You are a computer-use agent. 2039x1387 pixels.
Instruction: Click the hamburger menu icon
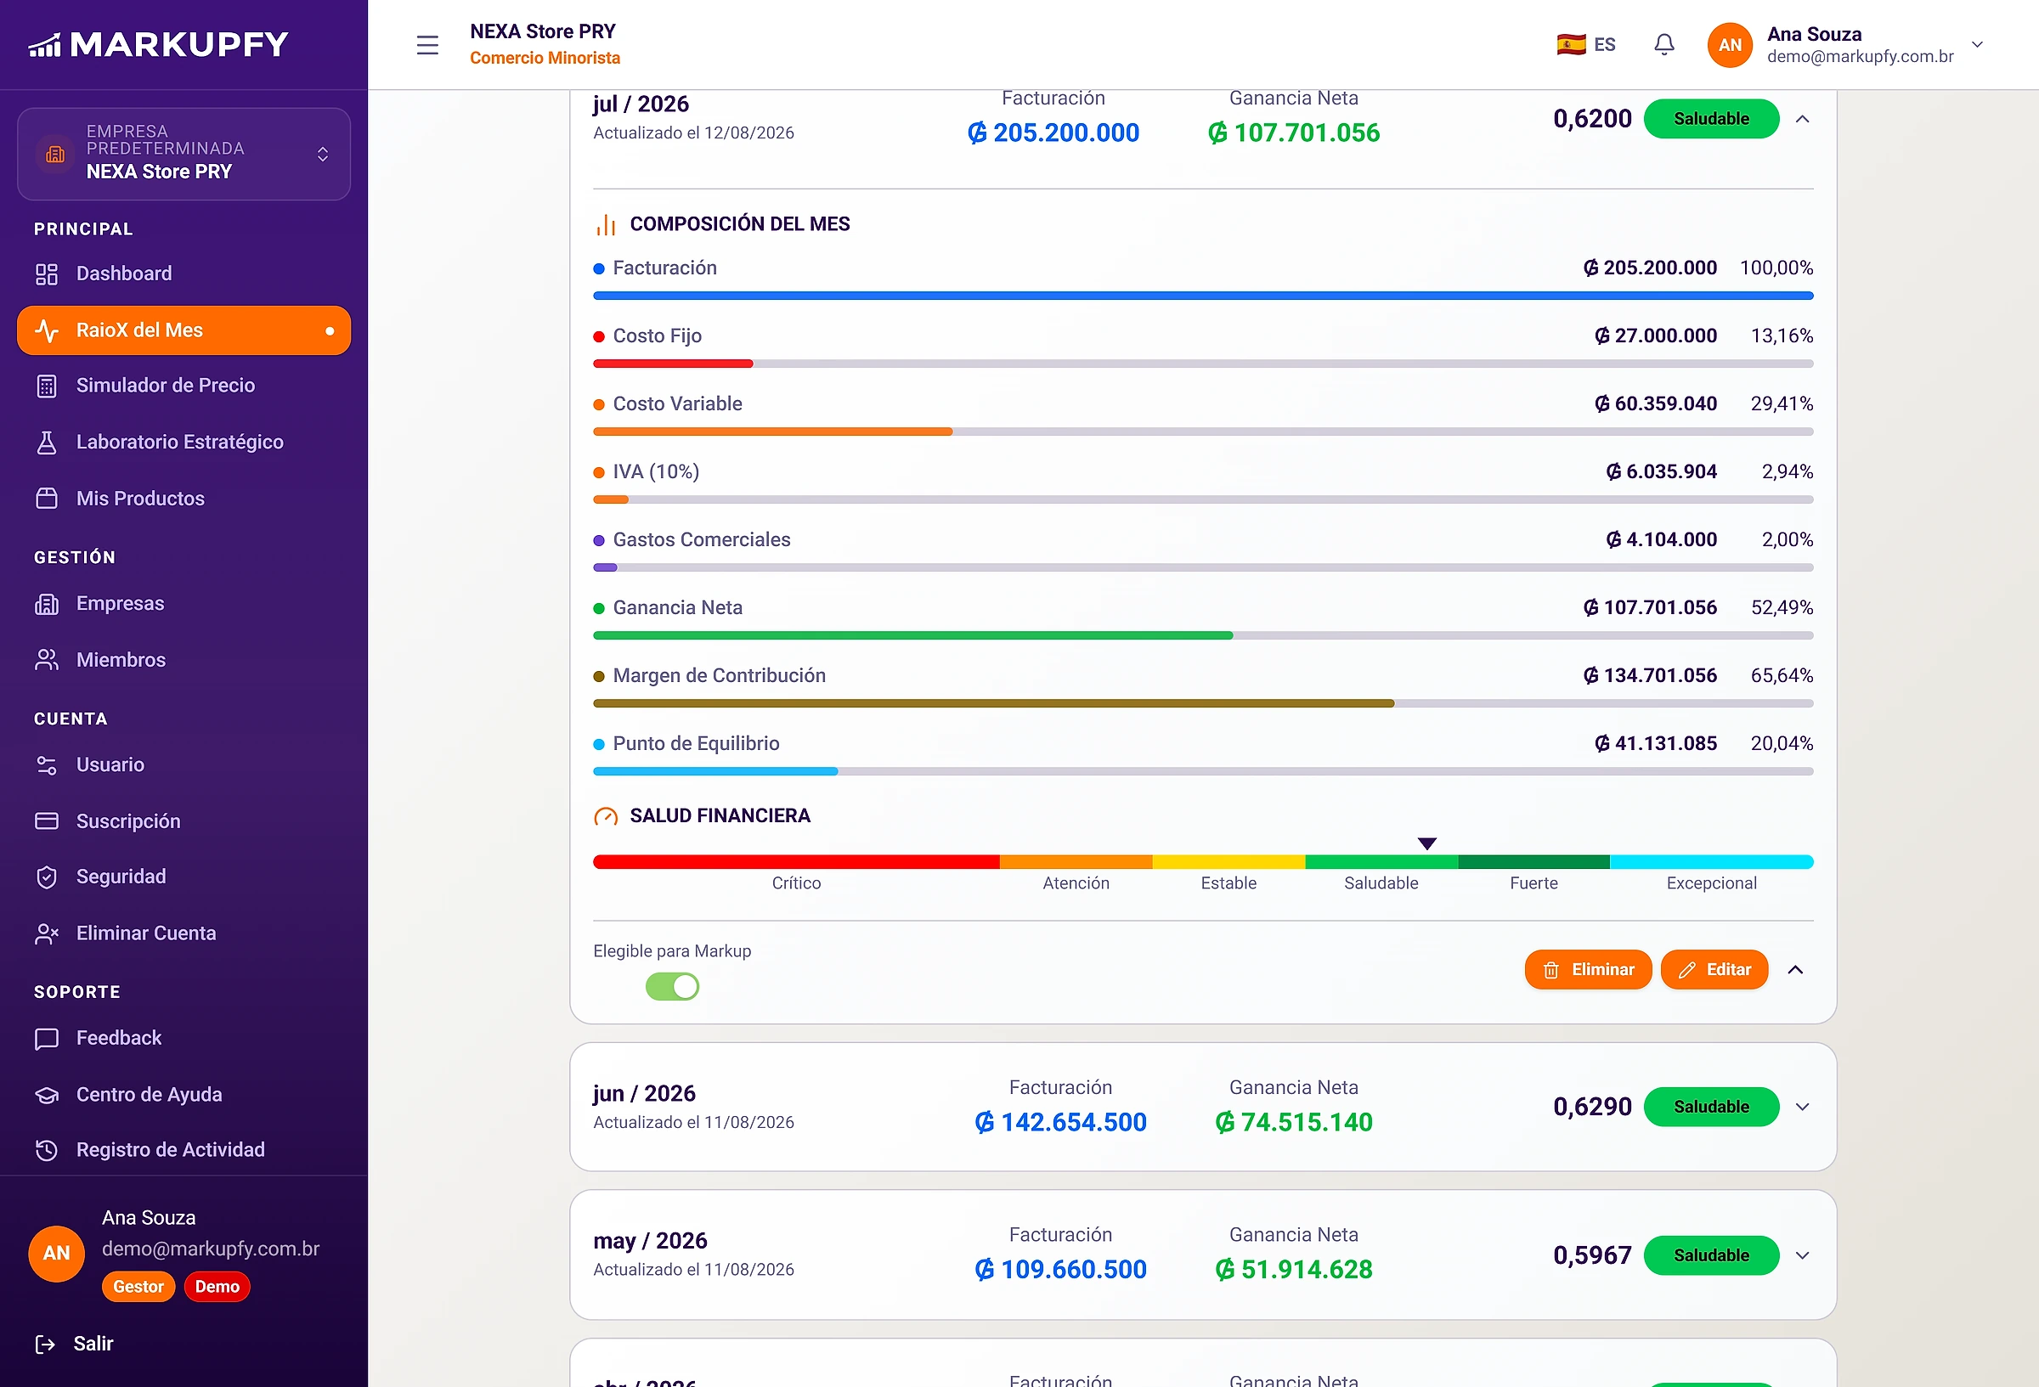click(x=427, y=45)
